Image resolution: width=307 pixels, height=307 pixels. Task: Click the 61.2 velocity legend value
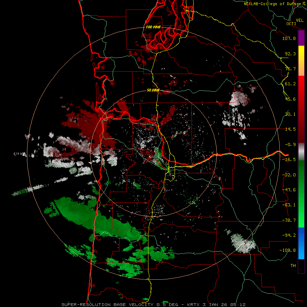coord(290,84)
